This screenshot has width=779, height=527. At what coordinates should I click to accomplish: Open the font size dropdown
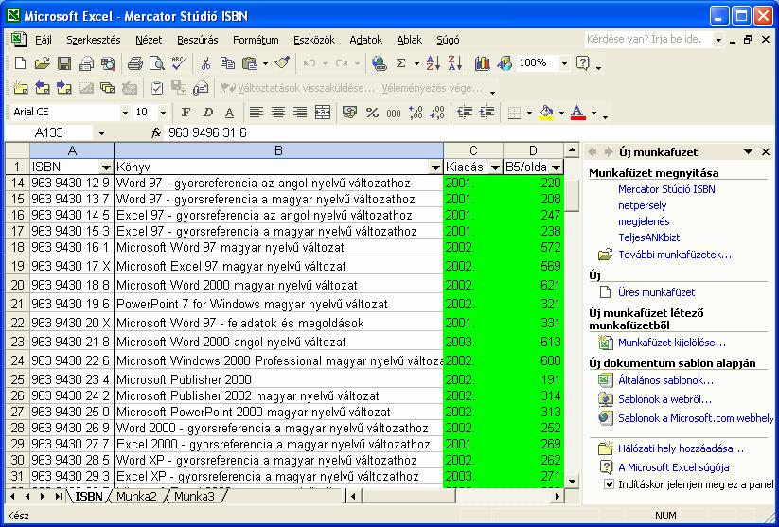pos(163,113)
